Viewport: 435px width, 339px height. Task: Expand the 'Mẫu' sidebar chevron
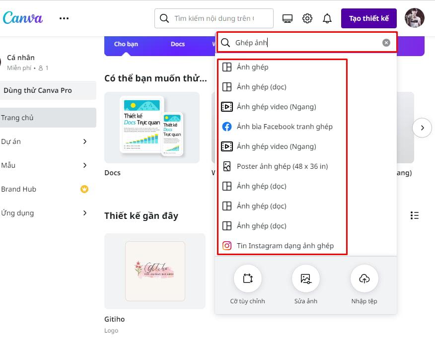click(x=85, y=165)
